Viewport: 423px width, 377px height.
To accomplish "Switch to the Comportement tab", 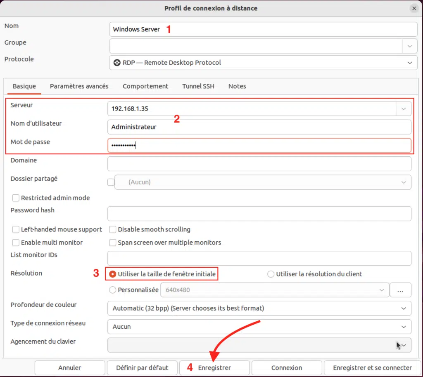I will click(145, 86).
